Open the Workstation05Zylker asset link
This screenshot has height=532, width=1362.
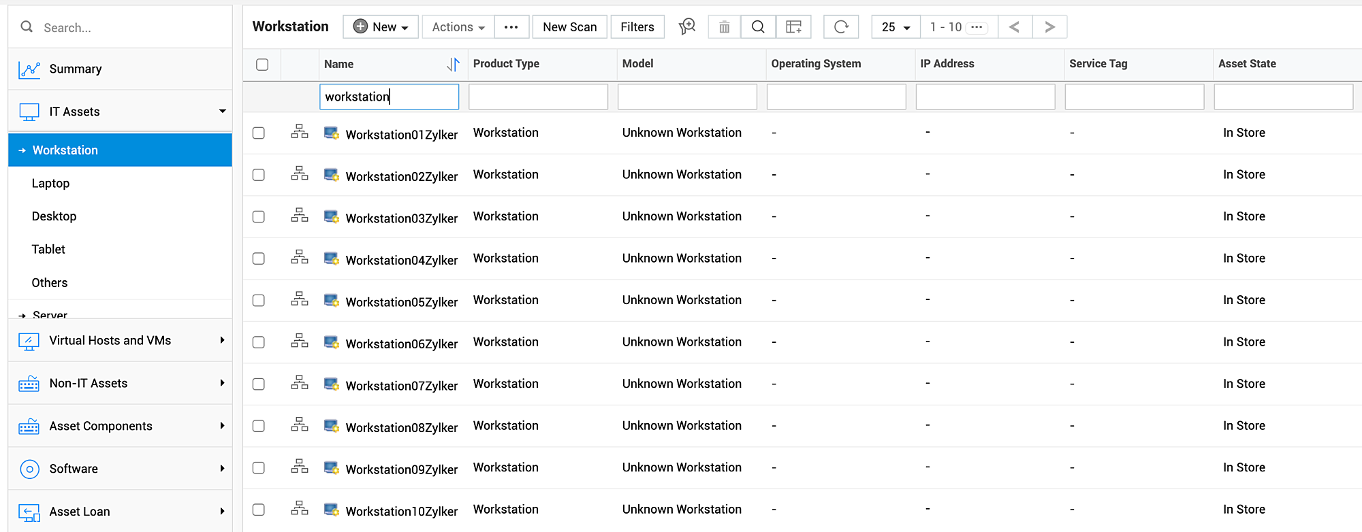coord(401,302)
